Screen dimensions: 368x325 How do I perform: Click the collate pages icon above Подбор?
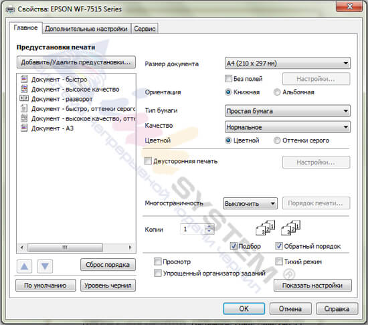click(x=265, y=227)
